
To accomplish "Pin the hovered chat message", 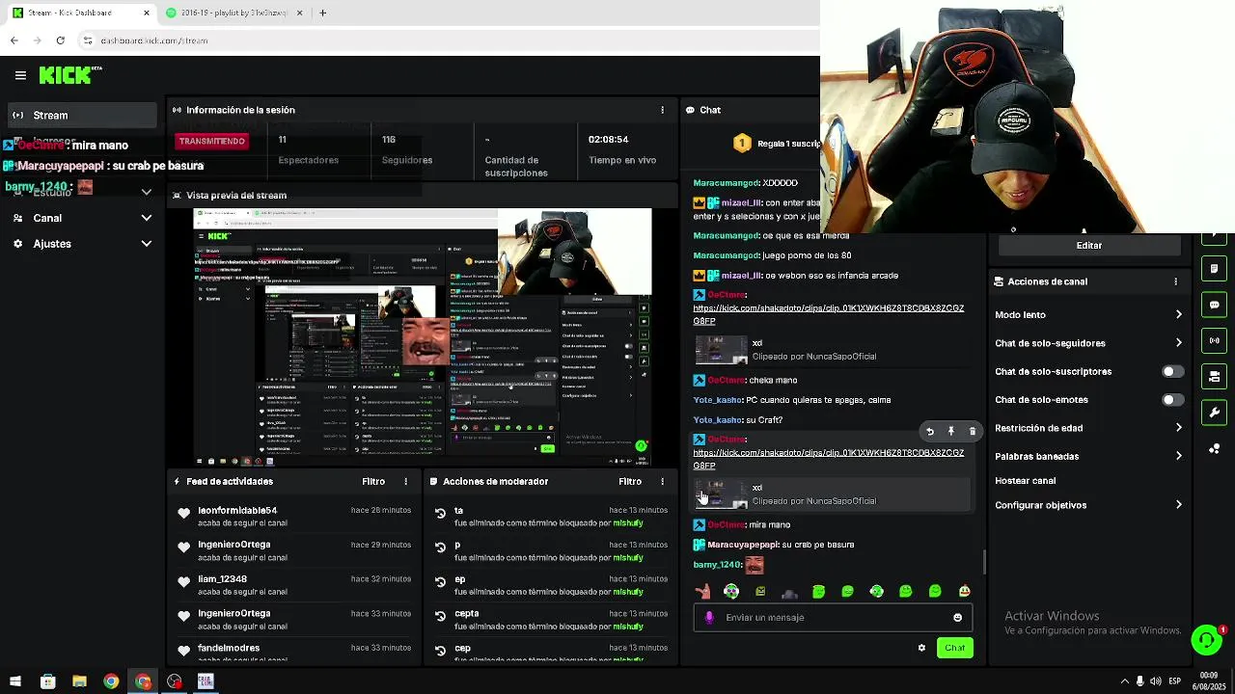I will tap(951, 432).
